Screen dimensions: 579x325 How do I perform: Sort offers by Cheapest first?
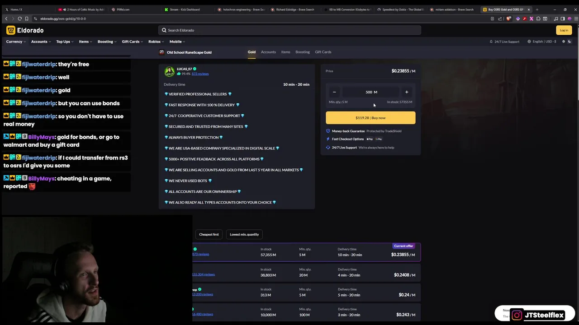tap(209, 234)
